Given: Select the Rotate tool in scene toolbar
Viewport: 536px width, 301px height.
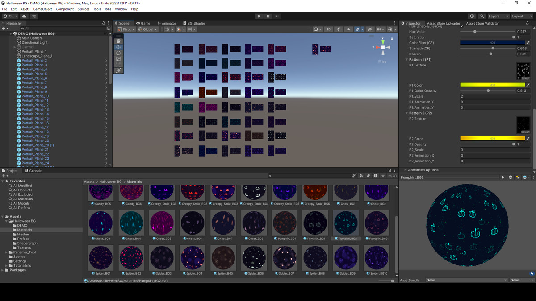Looking at the screenshot, I should (118, 53).
